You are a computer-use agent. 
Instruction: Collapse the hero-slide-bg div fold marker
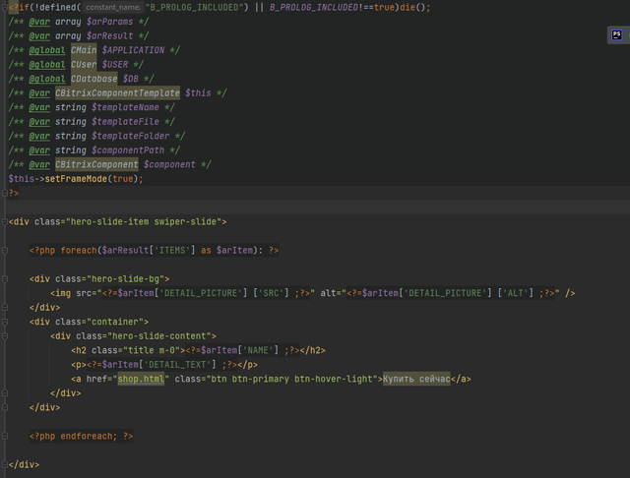(4, 279)
